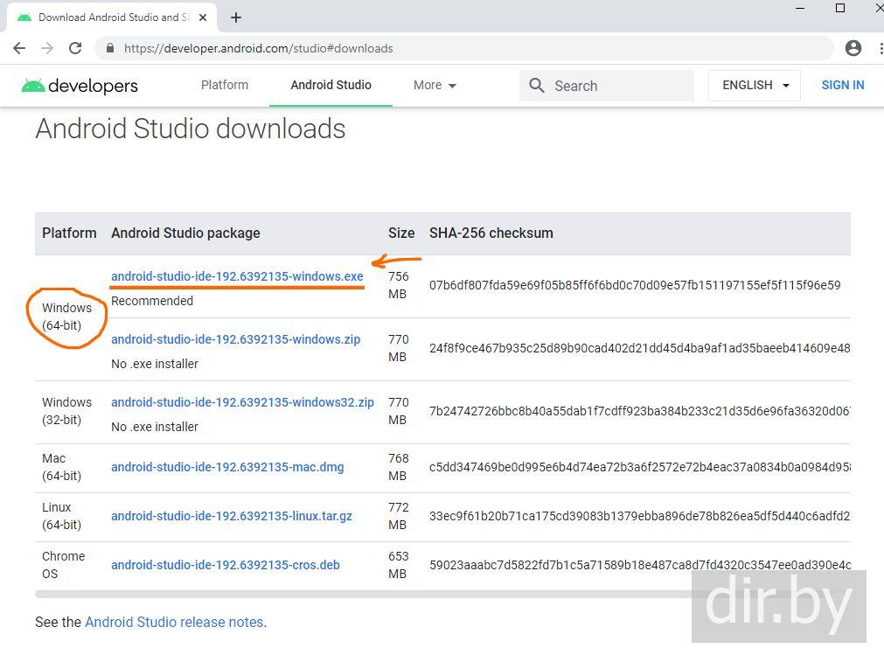
Task: Download the mac.dmg package
Action: pyautogui.click(x=227, y=467)
